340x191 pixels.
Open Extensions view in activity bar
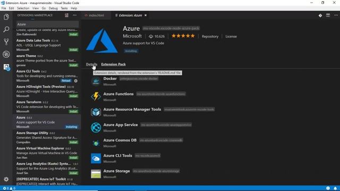6,67
